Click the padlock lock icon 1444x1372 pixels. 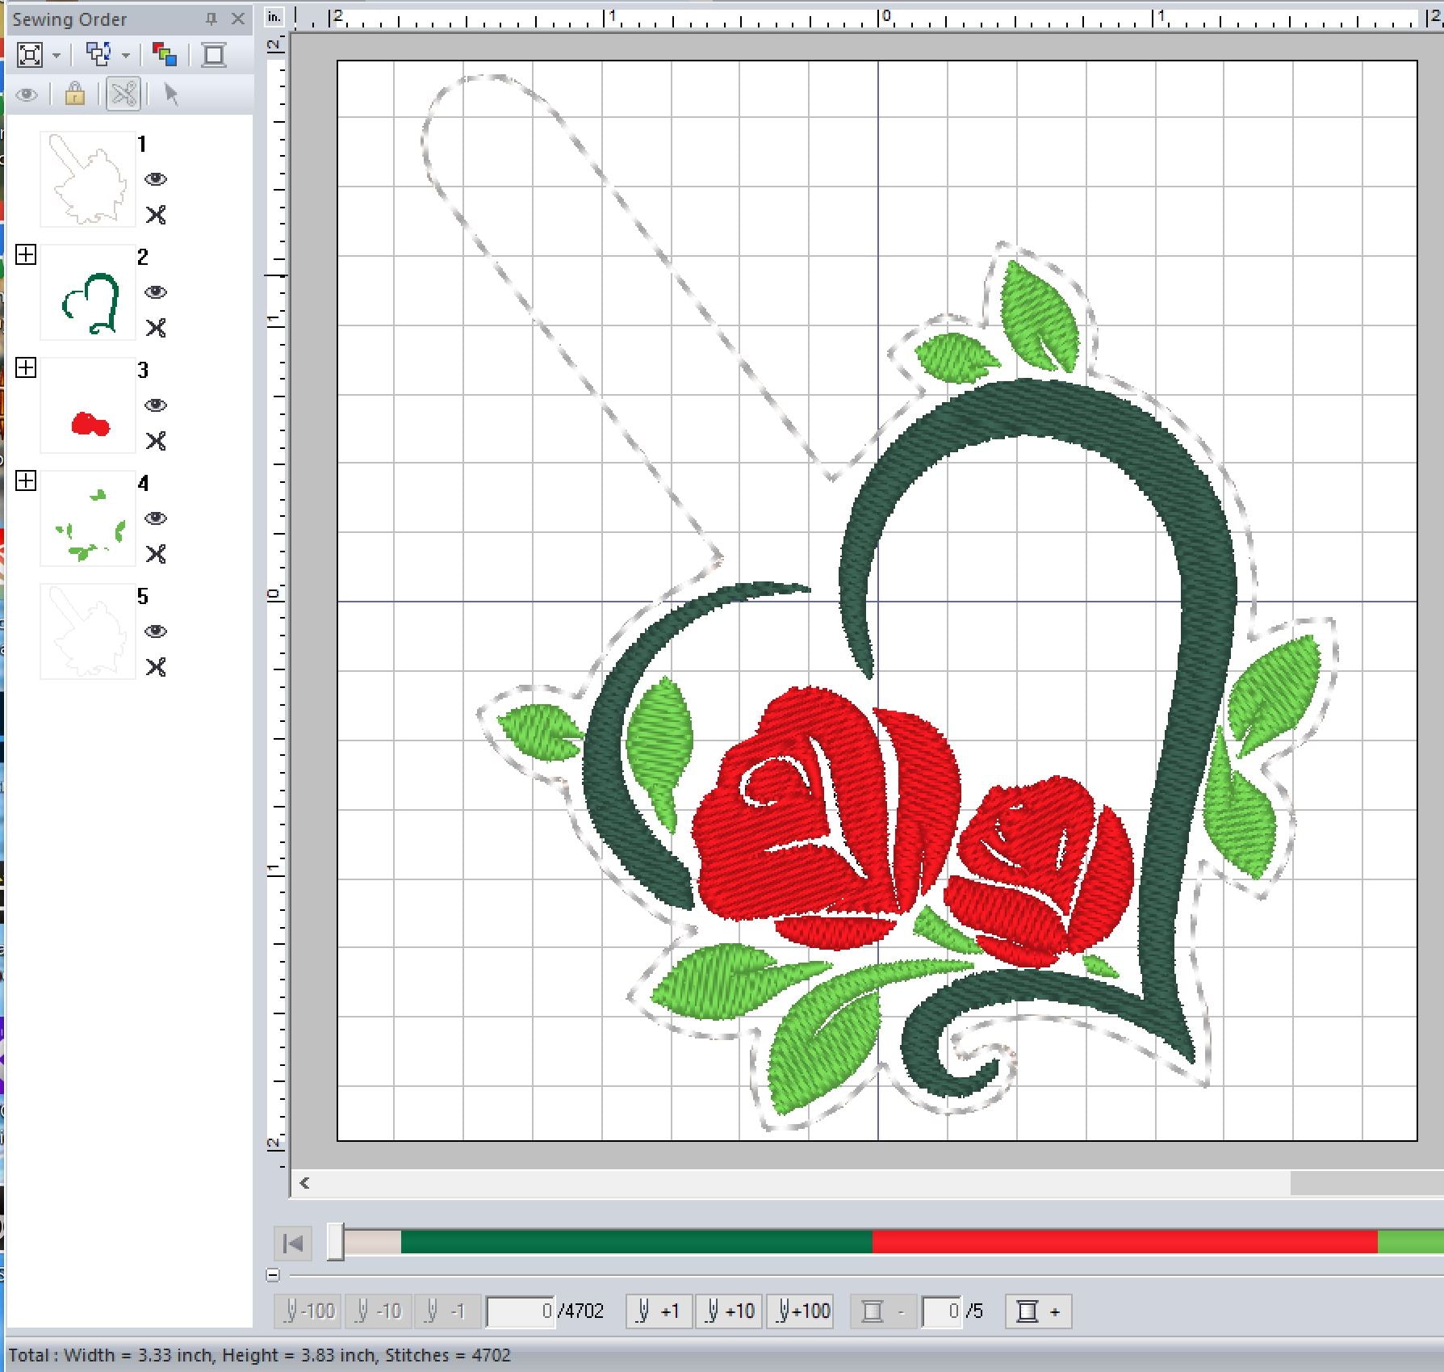pyautogui.click(x=75, y=94)
